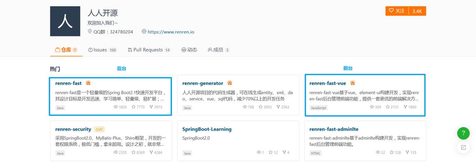Click the star icon on renren-generator
The height and width of the screenshot is (166, 476).
[261, 107]
